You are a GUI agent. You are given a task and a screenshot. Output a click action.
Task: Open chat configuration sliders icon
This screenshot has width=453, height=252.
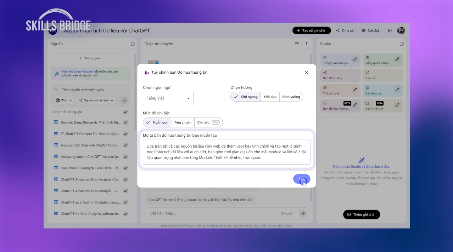(297, 44)
